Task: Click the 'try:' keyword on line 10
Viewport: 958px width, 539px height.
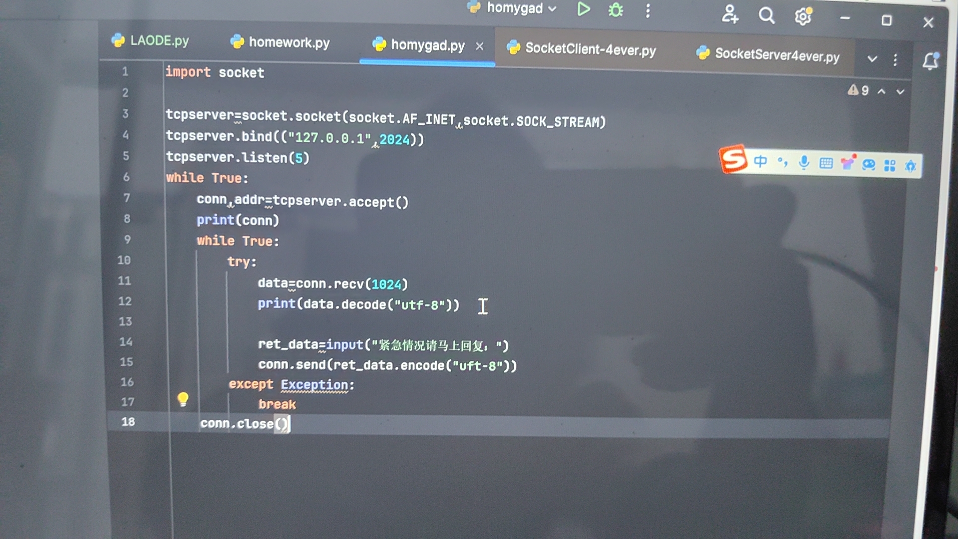Action: pos(242,262)
